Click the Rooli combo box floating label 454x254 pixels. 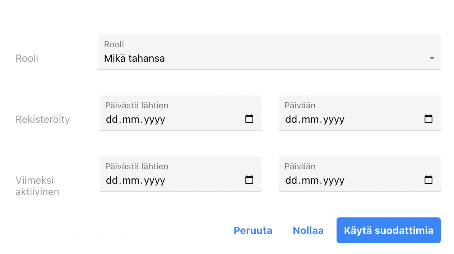coord(114,44)
